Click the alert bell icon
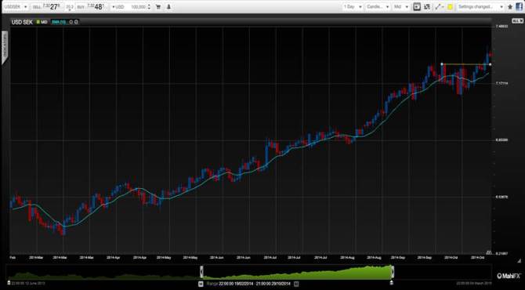This screenshot has width=525, height=290. coord(168,7)
